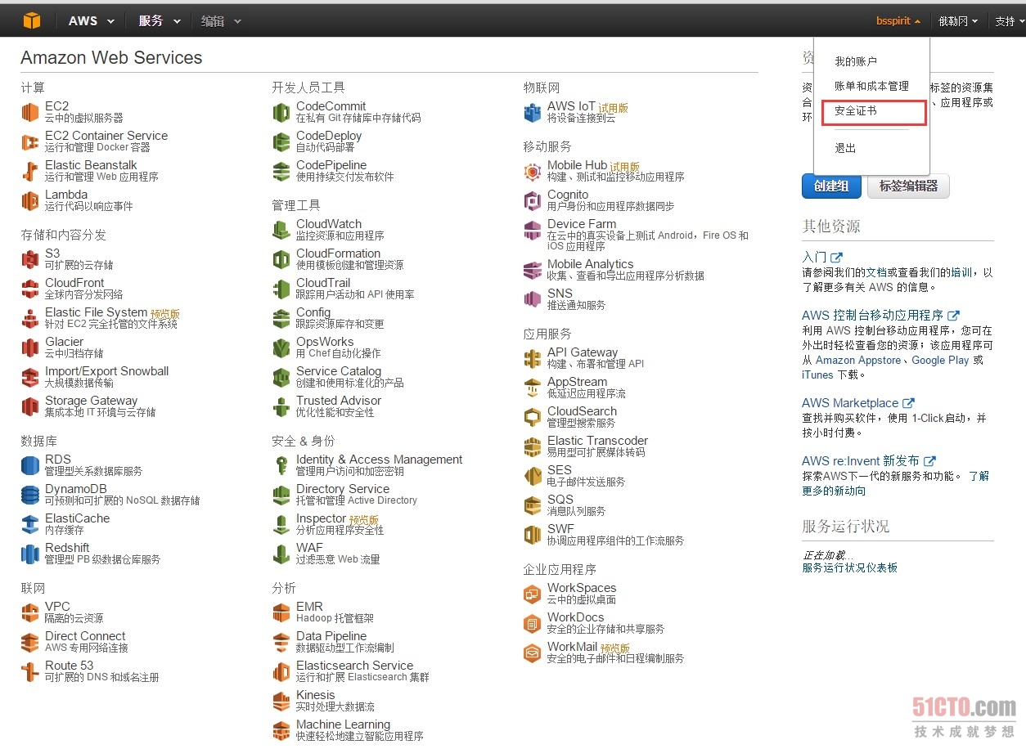1026x749 pixels.
Task: Open the AWS IoT icon
Action: pyautogui.click(x=533, y=112)
